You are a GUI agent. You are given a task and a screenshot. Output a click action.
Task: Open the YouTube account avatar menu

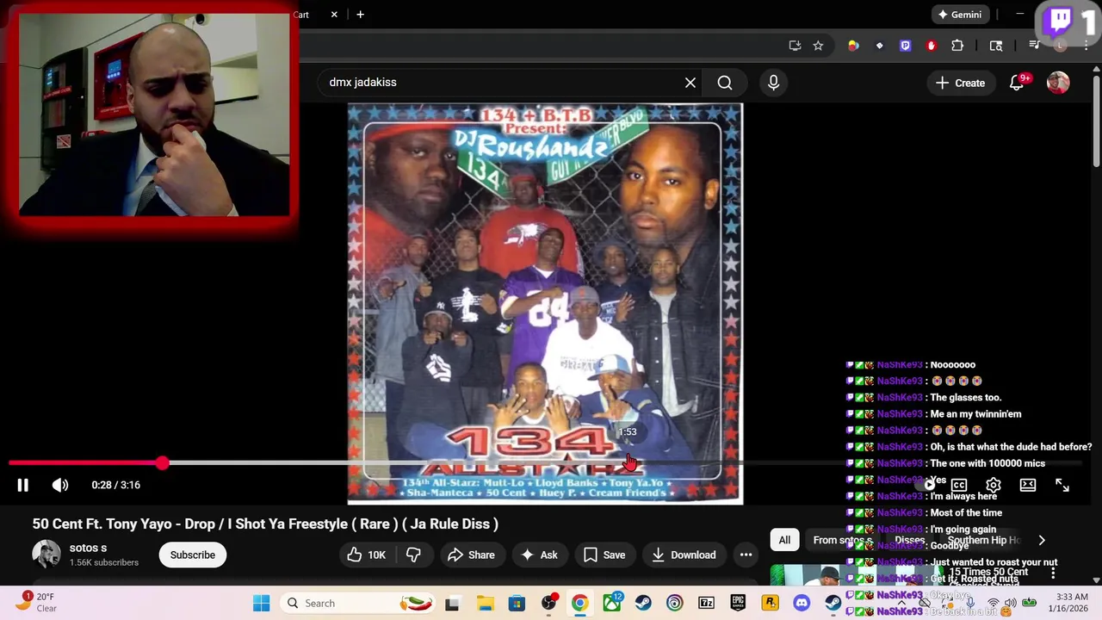click(x=1058, y=83)
